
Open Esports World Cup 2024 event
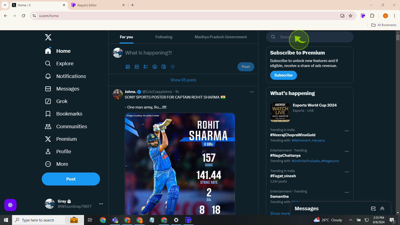pos(310,112)
